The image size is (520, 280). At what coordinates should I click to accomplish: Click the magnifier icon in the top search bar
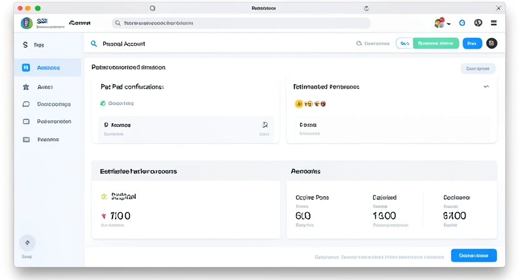click(x=117, y=23)
